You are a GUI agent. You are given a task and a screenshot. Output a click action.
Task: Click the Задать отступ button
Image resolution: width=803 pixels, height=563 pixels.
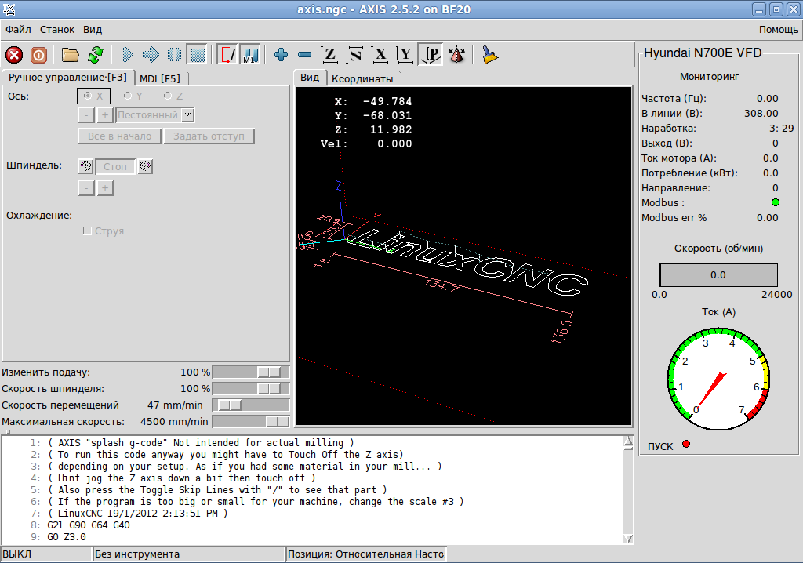pyautogui.click(x=209, y=136)
